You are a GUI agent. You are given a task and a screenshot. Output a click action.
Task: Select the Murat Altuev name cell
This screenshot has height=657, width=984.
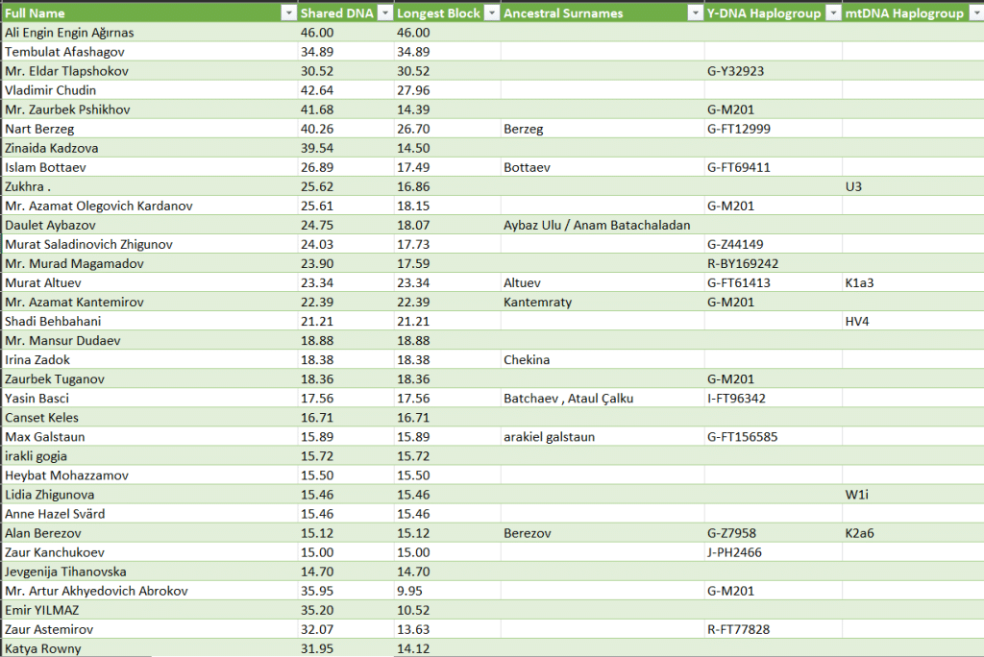(x=43, y=282)
